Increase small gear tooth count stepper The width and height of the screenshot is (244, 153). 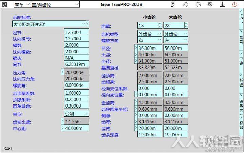(x=160, y=24)
